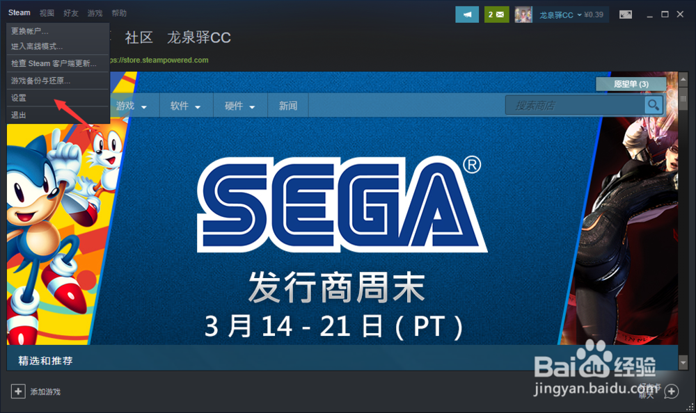Image resolution: width=696 pixels, height=413 pixels.
Task: Open the 龙泉驿CC profile tab
Action: pyautogui.click(x=199, y=38)
